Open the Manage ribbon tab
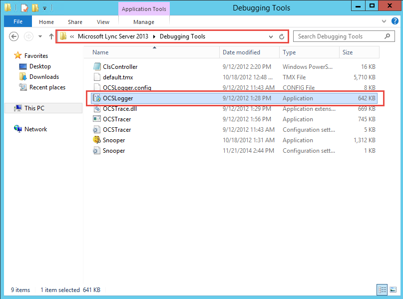The width and height of the screenshot is (403, 299). pos(144,22)
